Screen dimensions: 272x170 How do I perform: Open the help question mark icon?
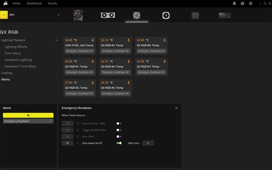(242, 3)
